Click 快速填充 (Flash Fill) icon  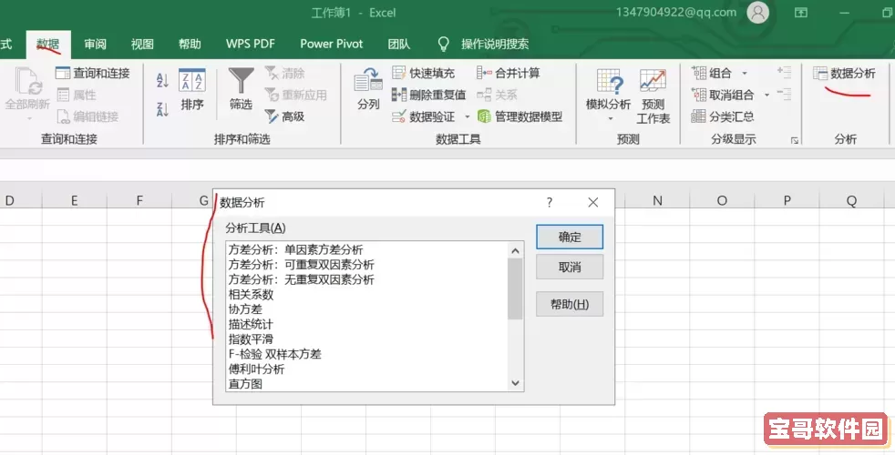399,73
